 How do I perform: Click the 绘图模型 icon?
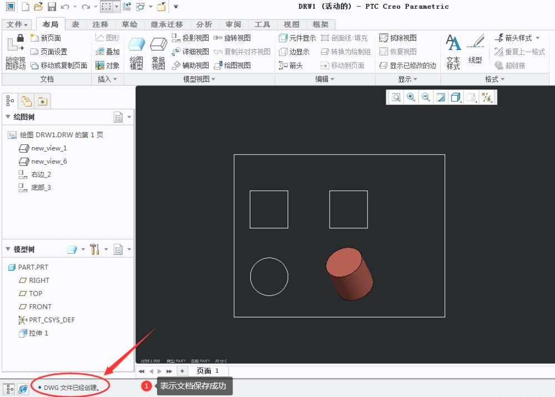pos(137,45)
